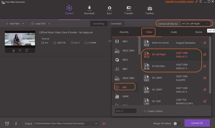Open the output folder icon

(104, 123)
